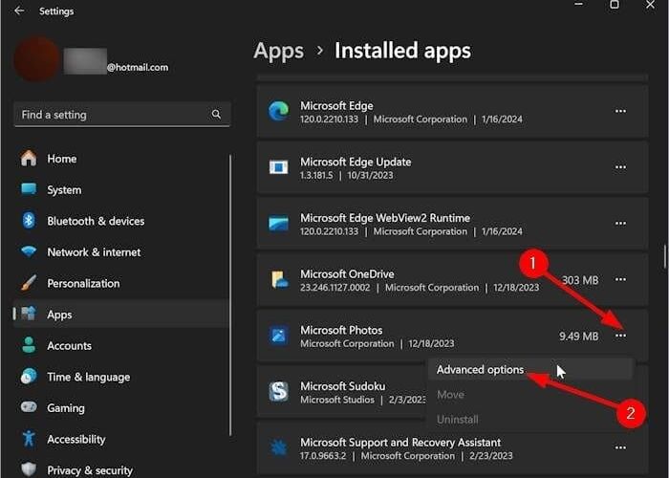The width and height of the screenshot is (669, 478).
Task: Click the Edge WebView2 Runtime icon
Action: (278, 223)
